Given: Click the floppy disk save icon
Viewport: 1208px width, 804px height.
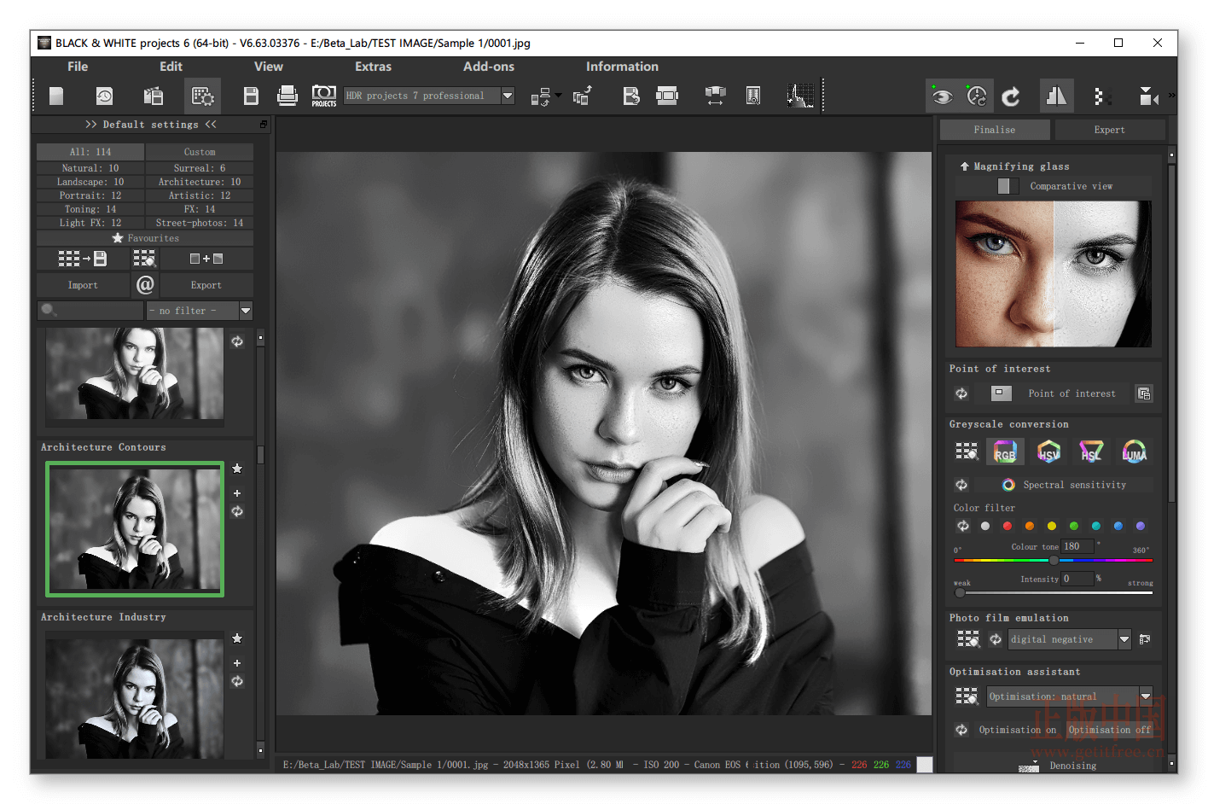Looking at the screenshot, I should click(251, 96).
